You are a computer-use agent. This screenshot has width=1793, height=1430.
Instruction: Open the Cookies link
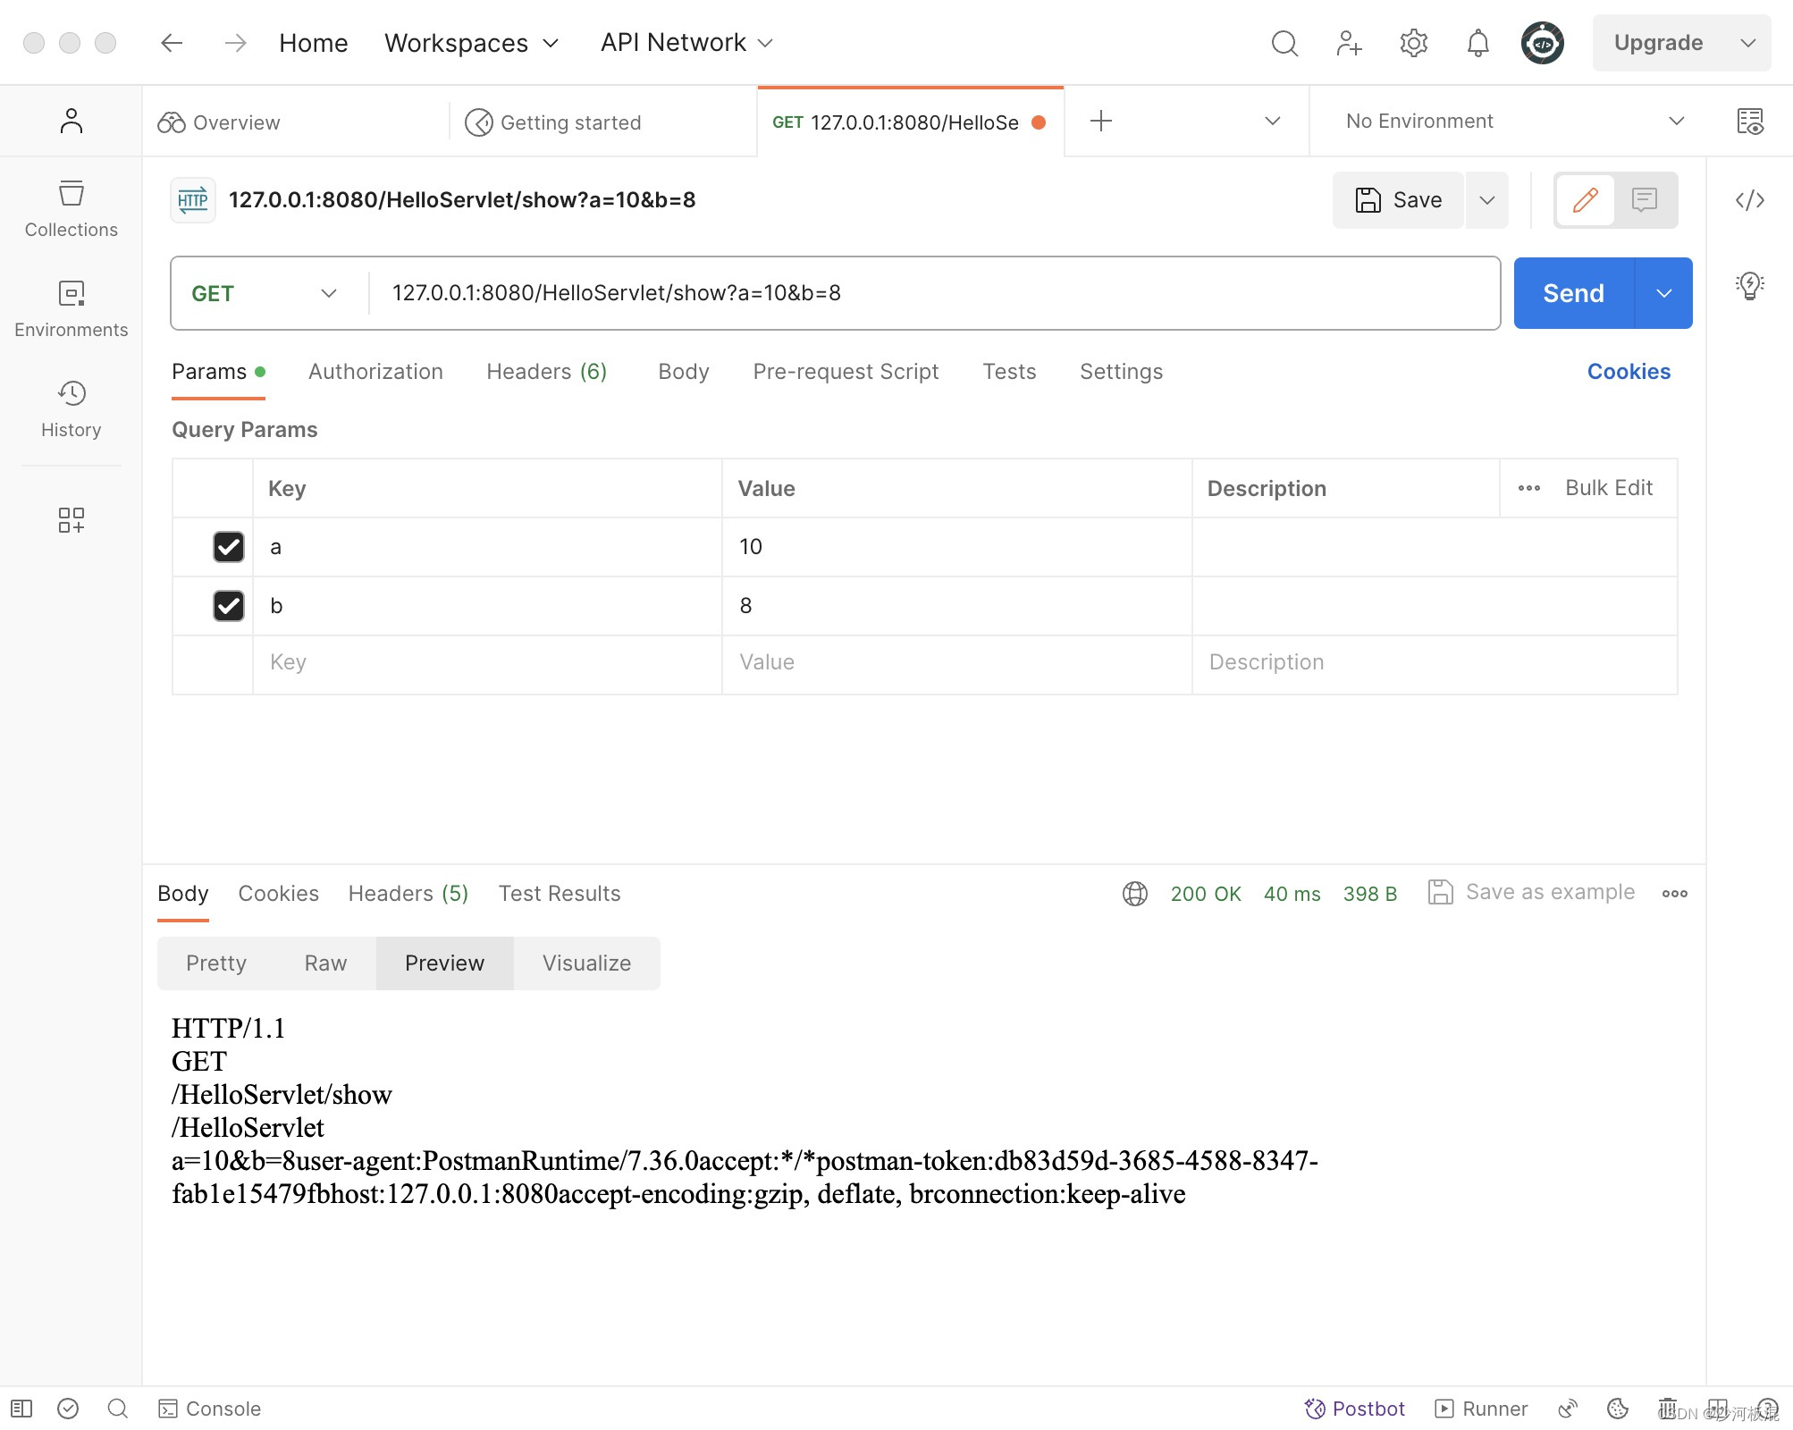pyautogui.click(x=1628, y=372)
